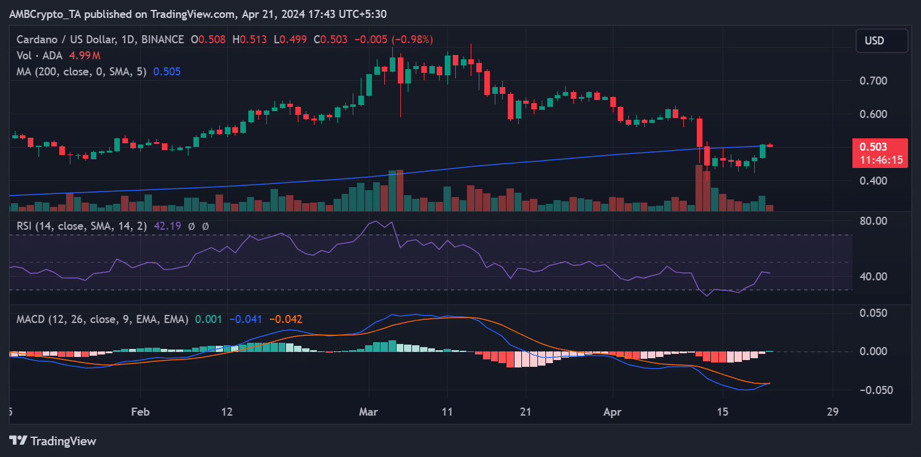Click the RSI 40.00 axis label
The width and height of the screenshot is (921, 457).
click(x=873, y=276)
